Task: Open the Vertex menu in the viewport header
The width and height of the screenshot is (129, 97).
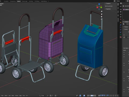Action: [x=17, y=96]
